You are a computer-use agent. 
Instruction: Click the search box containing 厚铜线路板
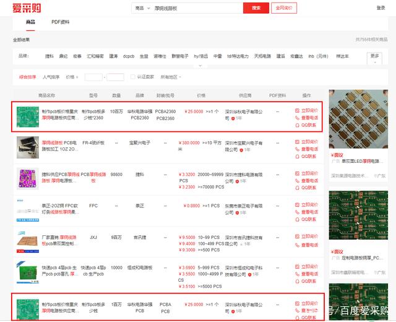pyautogui.click(x=197, y=8)
